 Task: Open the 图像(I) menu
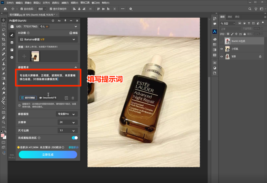28,3
